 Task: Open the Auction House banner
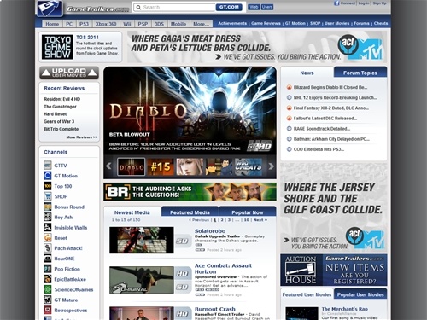(x=334, y=270)
